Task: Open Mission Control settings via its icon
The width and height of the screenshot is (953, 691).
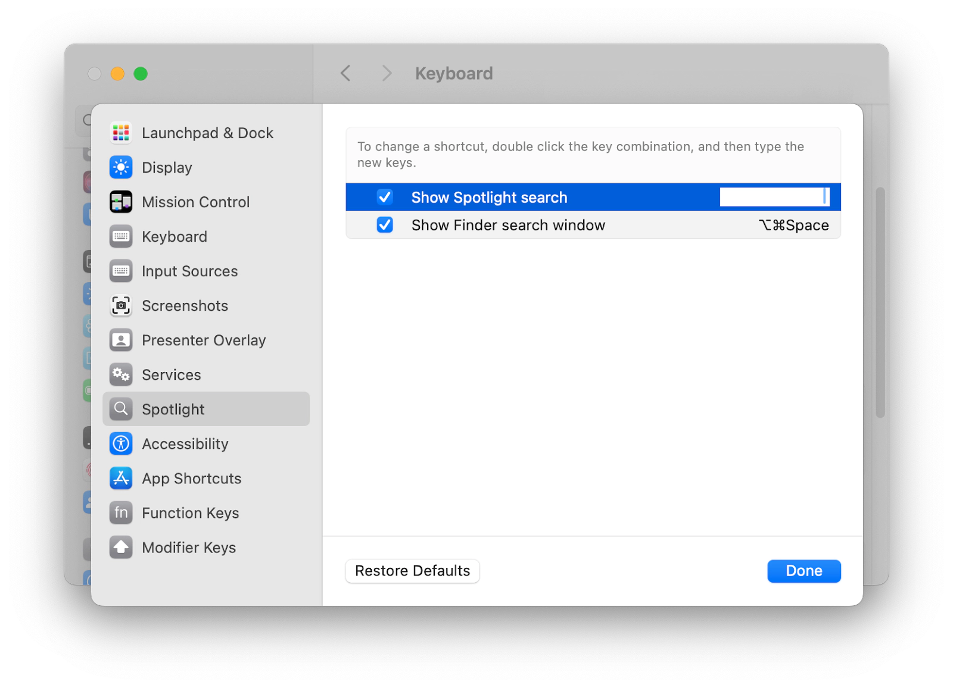Action: point(120,202)
